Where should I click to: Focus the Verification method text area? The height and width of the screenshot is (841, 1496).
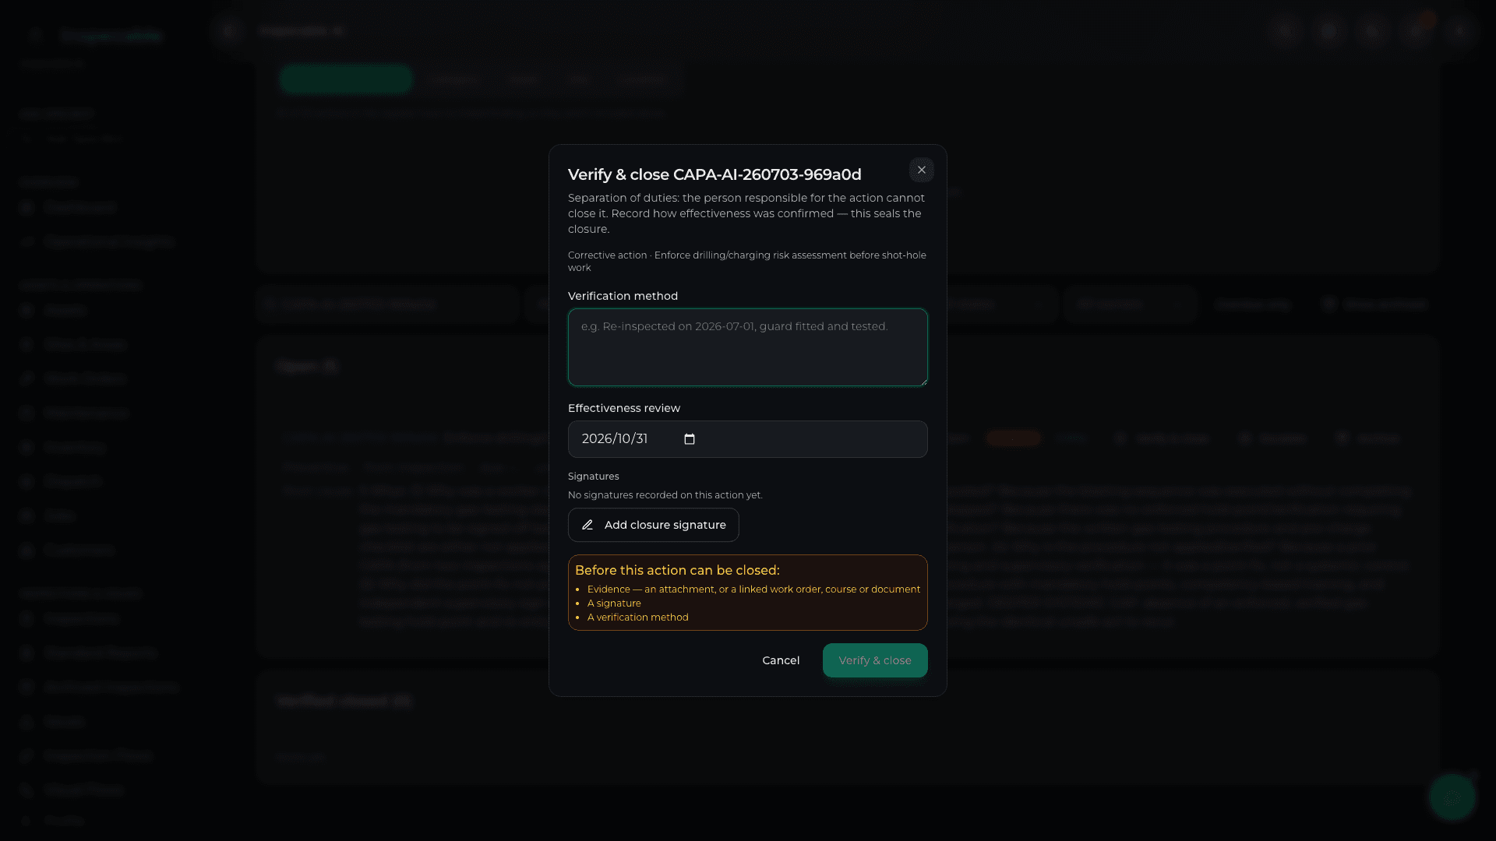(747, 347)
